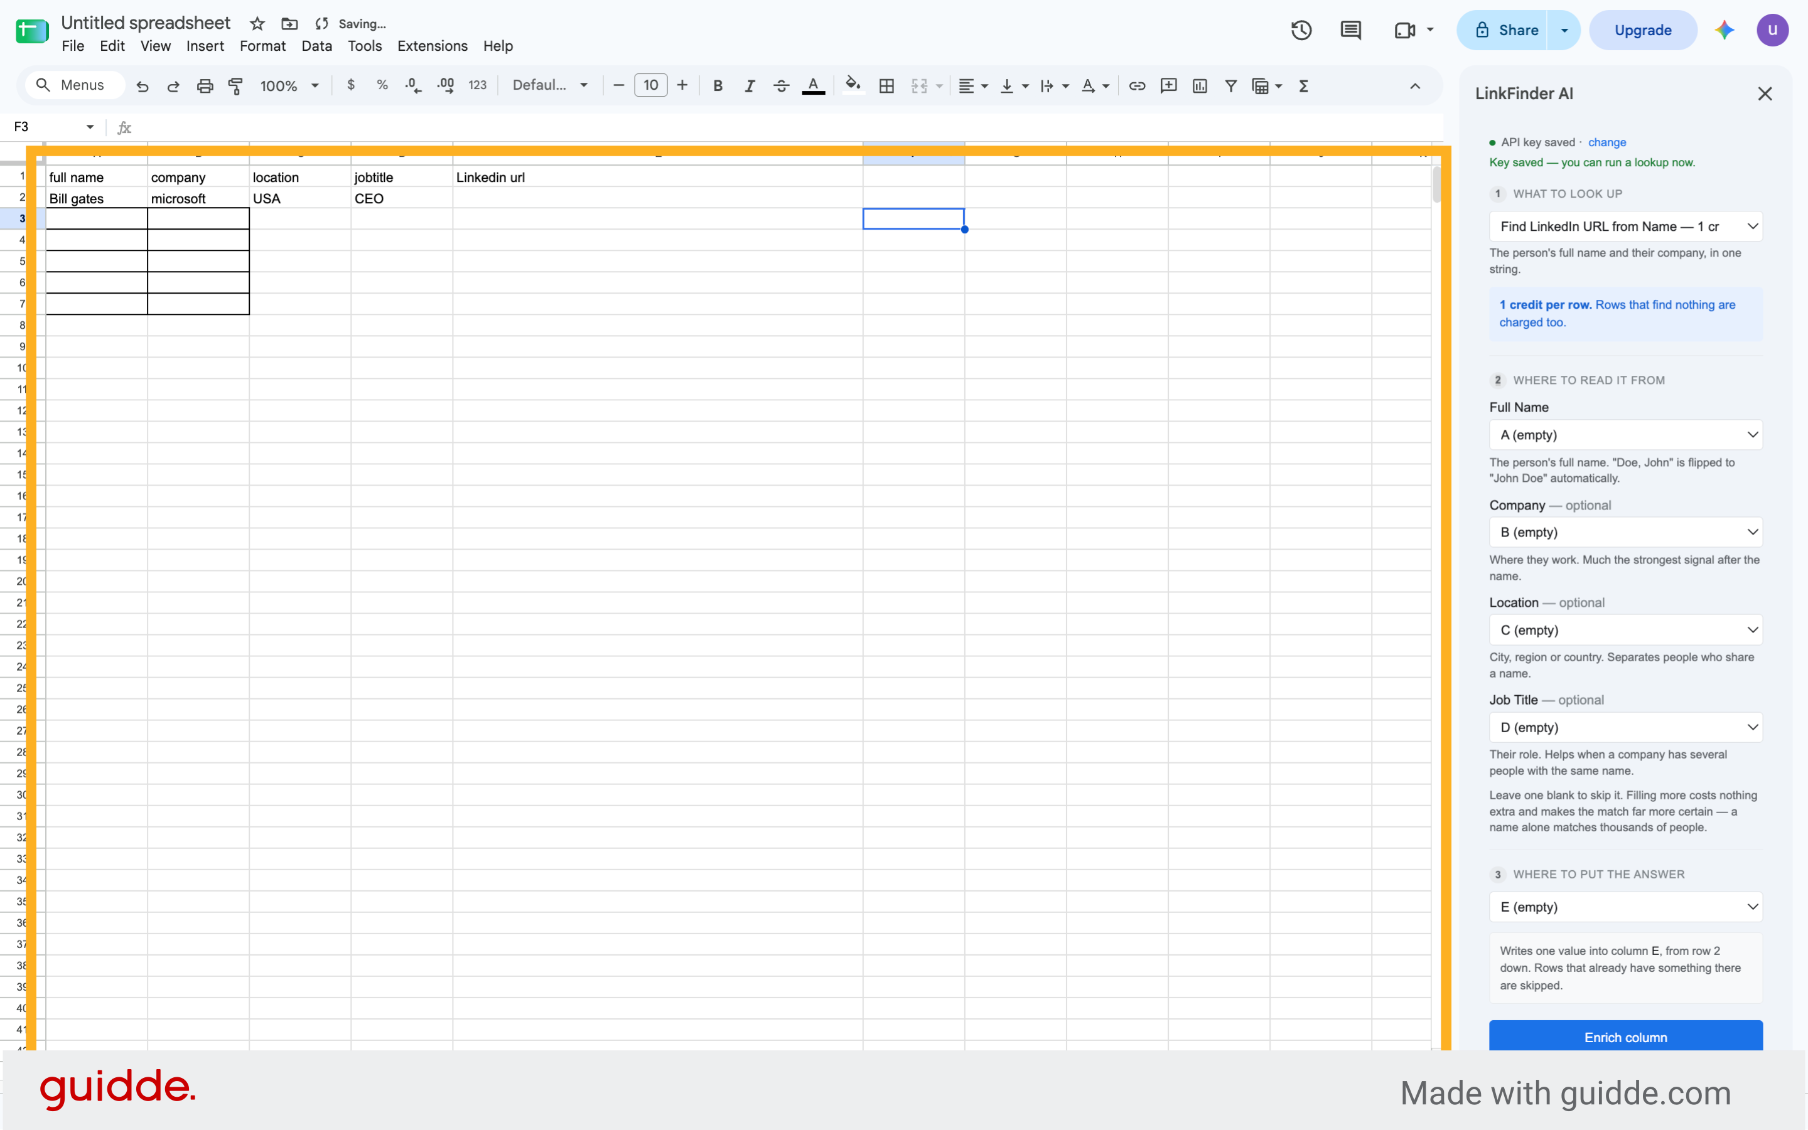1808x1130 pixels.
Task: Open the zoom 100% dropdown
Action: click(289, 86)
